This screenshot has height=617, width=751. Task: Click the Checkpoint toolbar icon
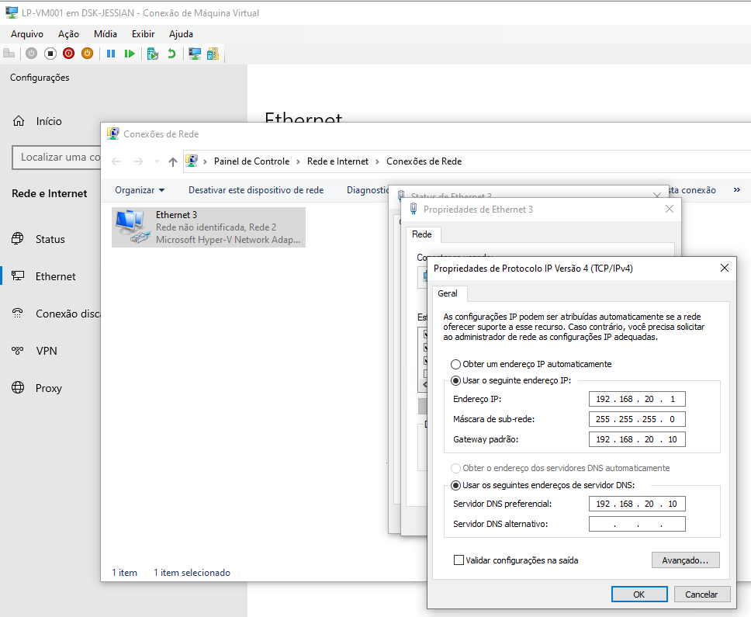pyautogui.click(x=153, y=54)
